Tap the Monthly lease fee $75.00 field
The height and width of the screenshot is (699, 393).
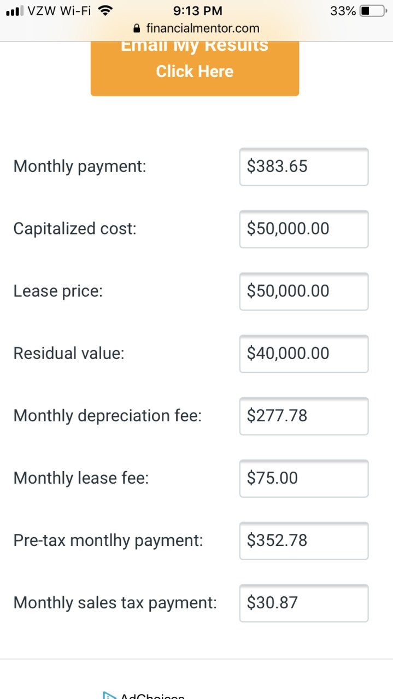tap(304, 478)
